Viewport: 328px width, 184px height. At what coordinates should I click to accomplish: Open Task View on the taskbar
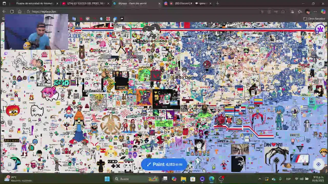coord(165,179)
